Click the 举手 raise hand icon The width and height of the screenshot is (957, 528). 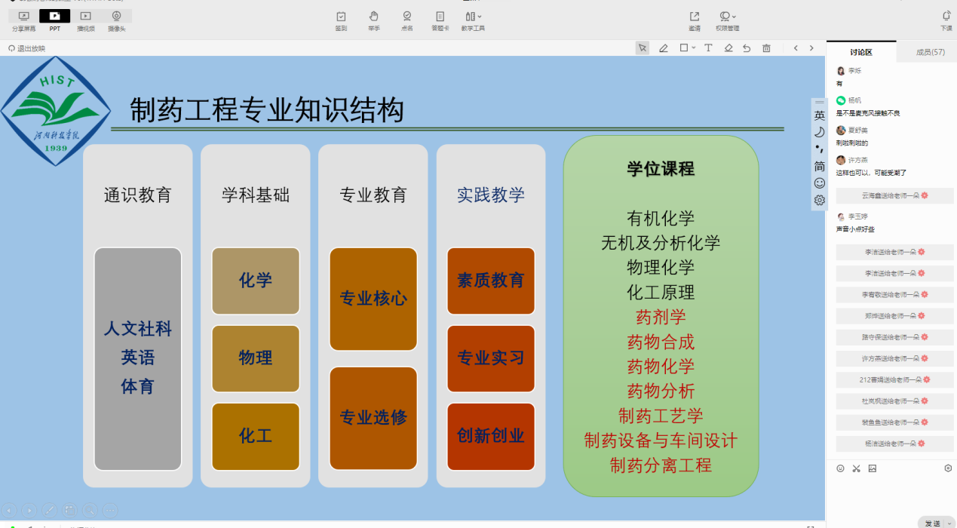click(x=374, y=20)
